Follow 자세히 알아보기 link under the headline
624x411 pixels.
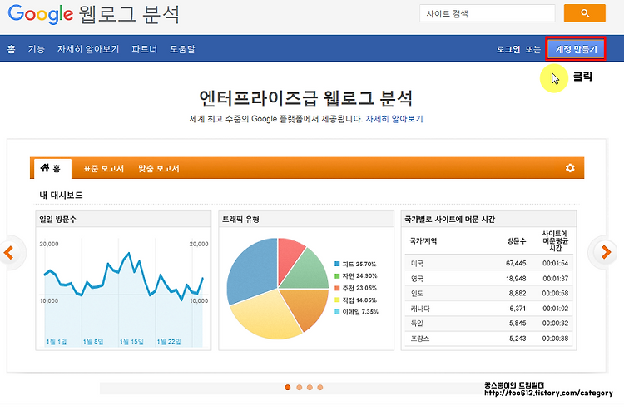[x=394, y=119]
